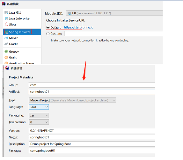This screenshot has width=183, height=160.
Task: Click the Package field com.springboot01
Action: pos(92,150)
